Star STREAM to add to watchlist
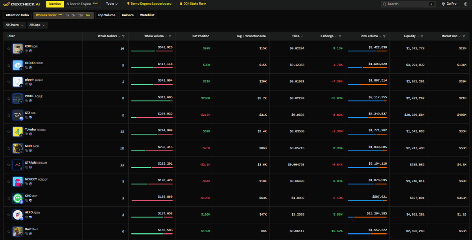 tap(9, 165)
